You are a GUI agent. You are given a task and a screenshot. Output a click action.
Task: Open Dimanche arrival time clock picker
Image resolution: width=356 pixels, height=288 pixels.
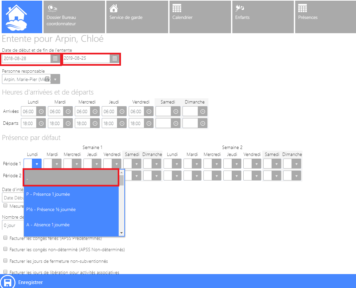click(x=203, y=111)
